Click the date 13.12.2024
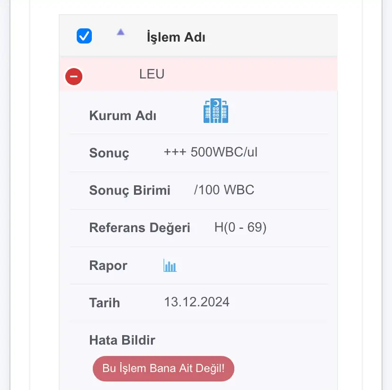 [197, 302]
